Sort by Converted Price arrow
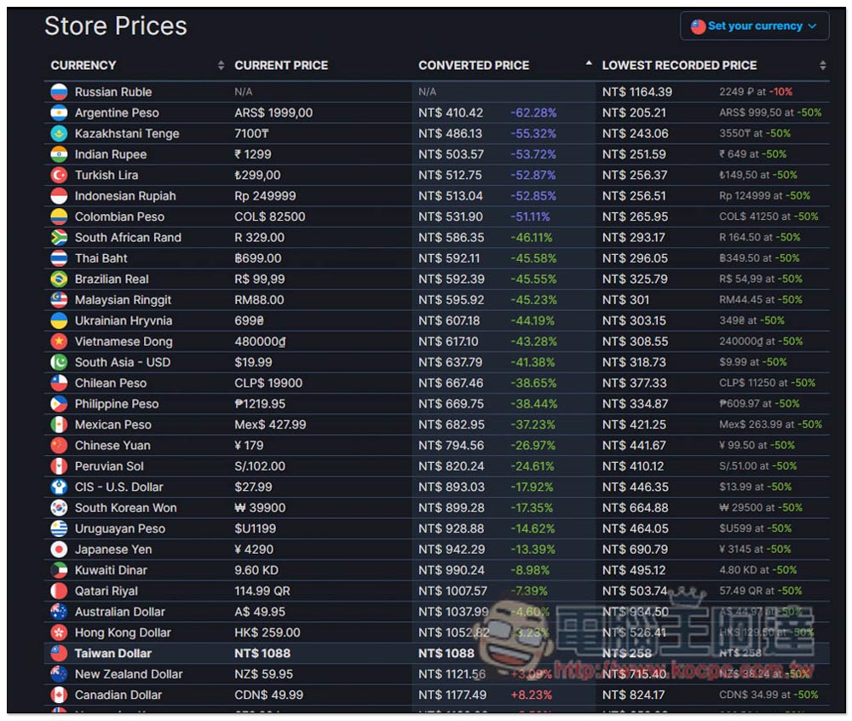 tap(589, 64)
